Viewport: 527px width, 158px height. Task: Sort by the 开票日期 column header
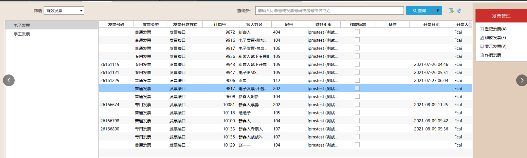pos(431,25)
